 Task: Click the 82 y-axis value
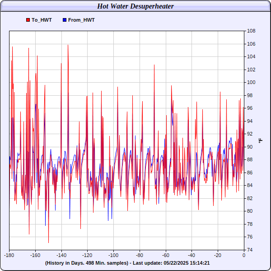[250, 198]
